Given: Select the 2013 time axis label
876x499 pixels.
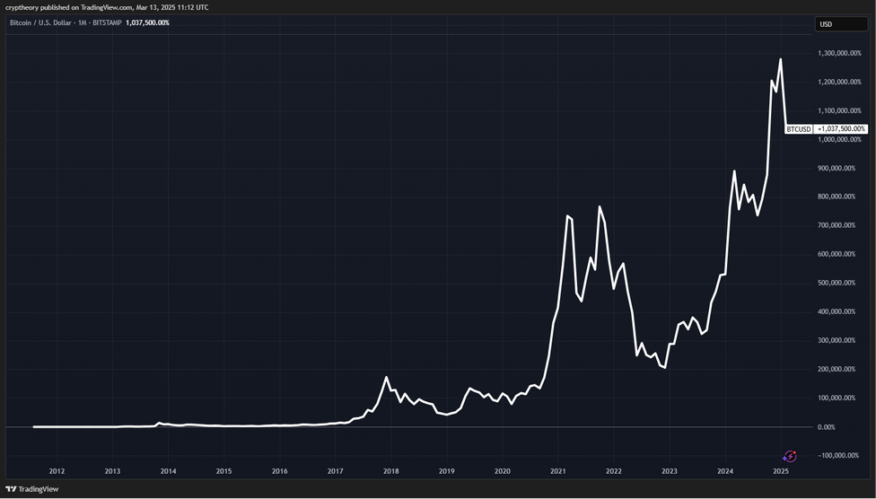Looking at the screenshot, I should click(x=112, y=471).
